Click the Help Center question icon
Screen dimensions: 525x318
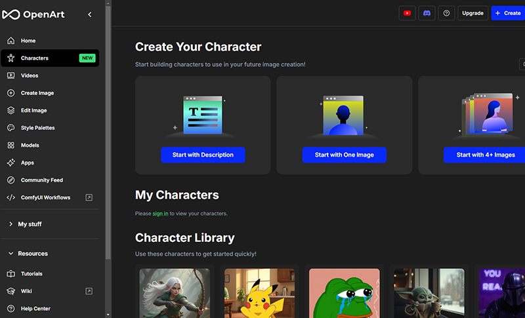click(11, 308)
